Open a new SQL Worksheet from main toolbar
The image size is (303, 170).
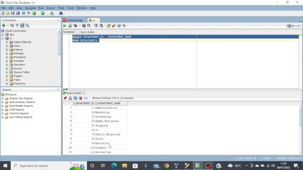click(52, 13)
